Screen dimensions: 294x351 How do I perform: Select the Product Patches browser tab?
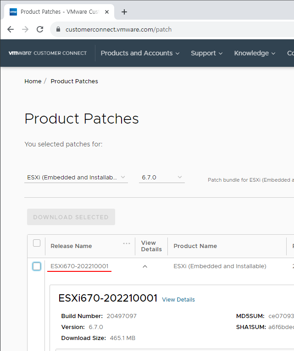click(x=59, y=12)
